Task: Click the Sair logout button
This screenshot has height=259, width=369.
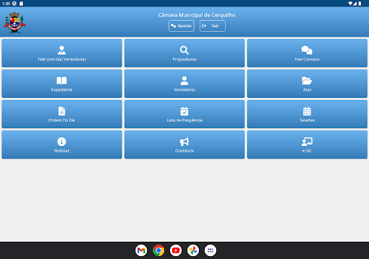Action: [213, 26]
